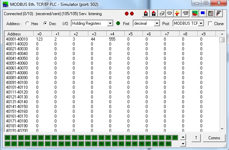
Task: Click the register table scroll-up arrow
Action: pyautogui.click(x=222, y=34)
